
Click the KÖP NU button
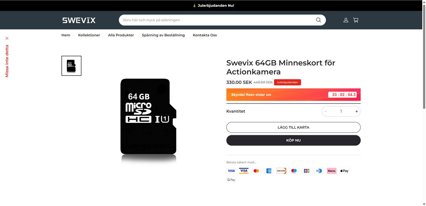click(294, 140)
